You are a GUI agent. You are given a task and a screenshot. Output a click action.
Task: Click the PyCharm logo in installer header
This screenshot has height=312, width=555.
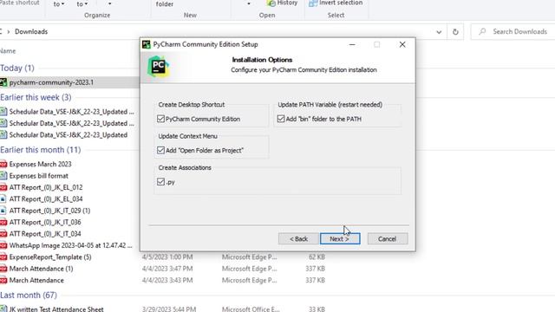158,66
